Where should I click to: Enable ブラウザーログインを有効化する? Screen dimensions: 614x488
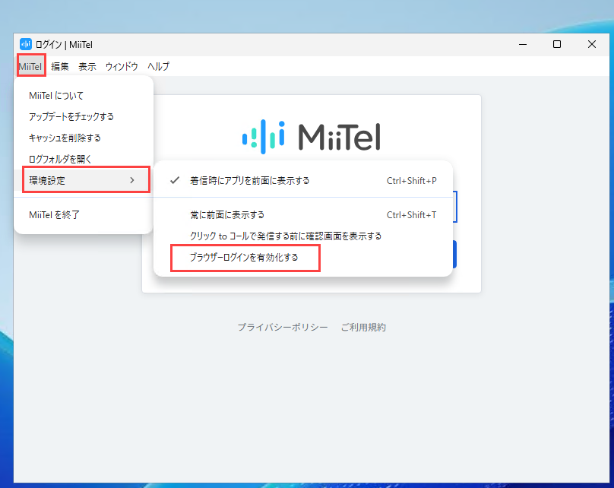pos(303,258)
